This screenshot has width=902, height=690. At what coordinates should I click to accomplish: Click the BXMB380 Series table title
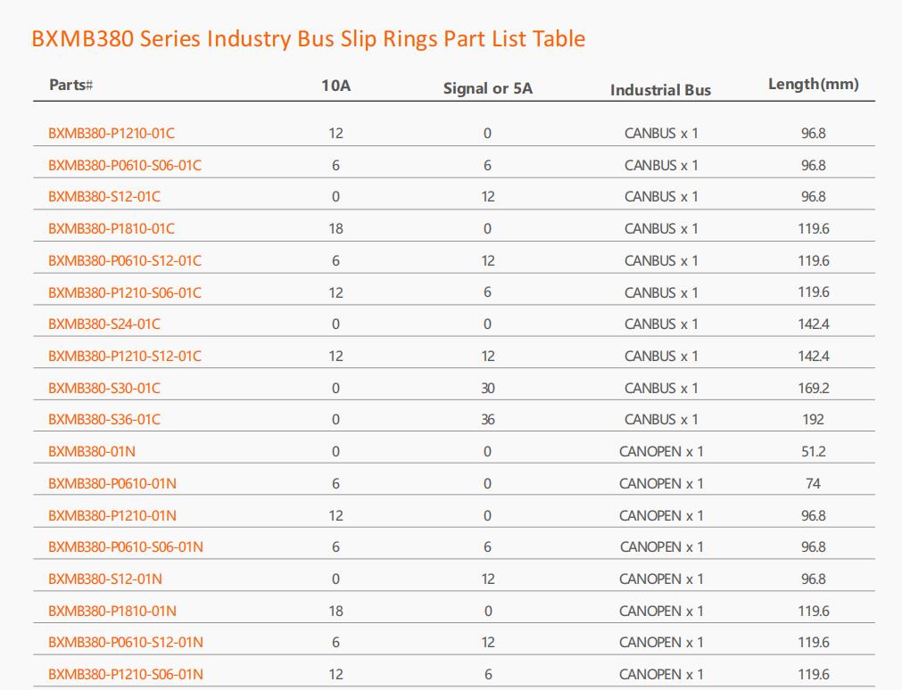pos(308,39)
